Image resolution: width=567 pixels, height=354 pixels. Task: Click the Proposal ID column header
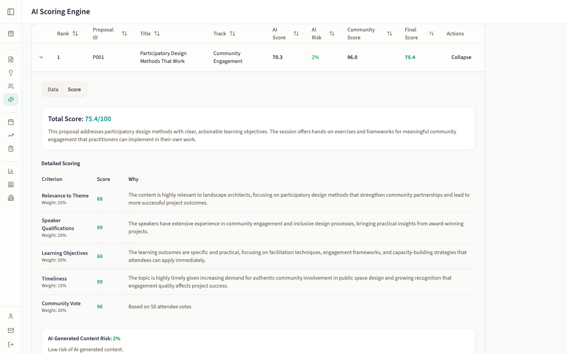[x=103, y=33]
